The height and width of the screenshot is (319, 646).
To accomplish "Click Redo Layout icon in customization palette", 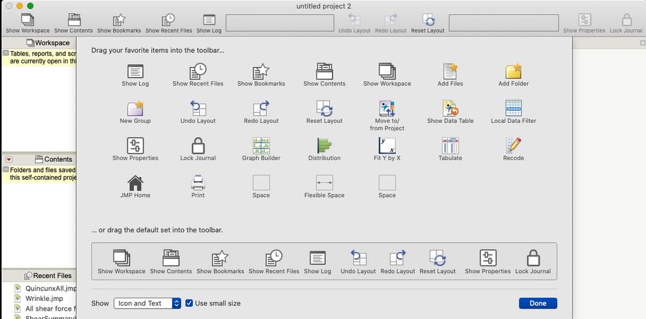I will coord(261,109).
